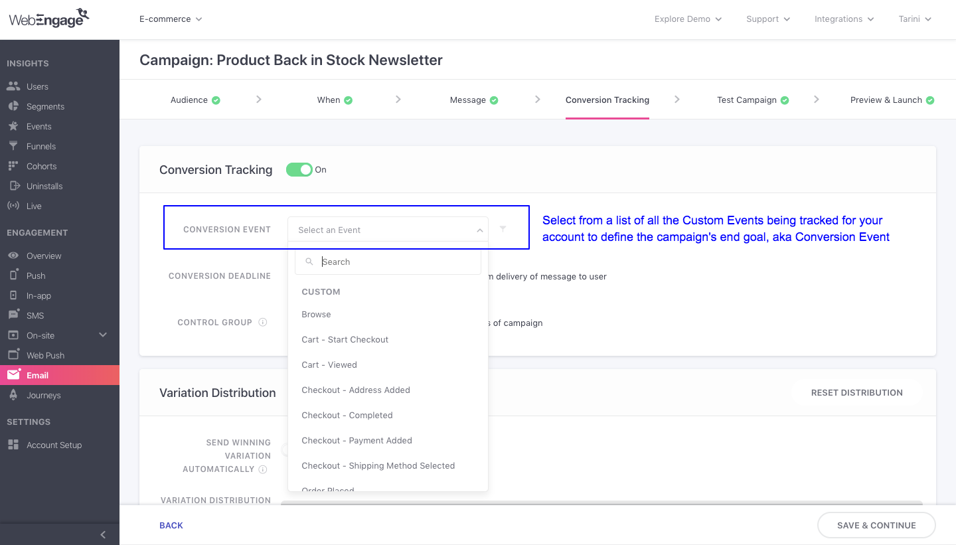The height and width of the screenshot is (545, 956).
Task: Go to the Preview & Launch step tab
Action: pyautogui.click(x=892, y=100)
